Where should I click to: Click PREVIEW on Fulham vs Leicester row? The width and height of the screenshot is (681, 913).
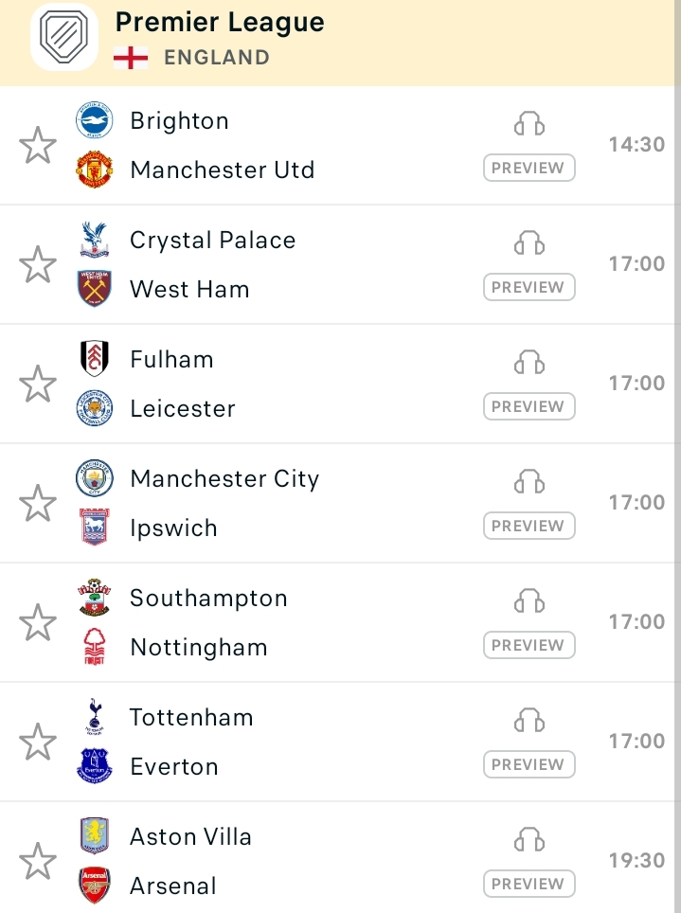point(529,406)
